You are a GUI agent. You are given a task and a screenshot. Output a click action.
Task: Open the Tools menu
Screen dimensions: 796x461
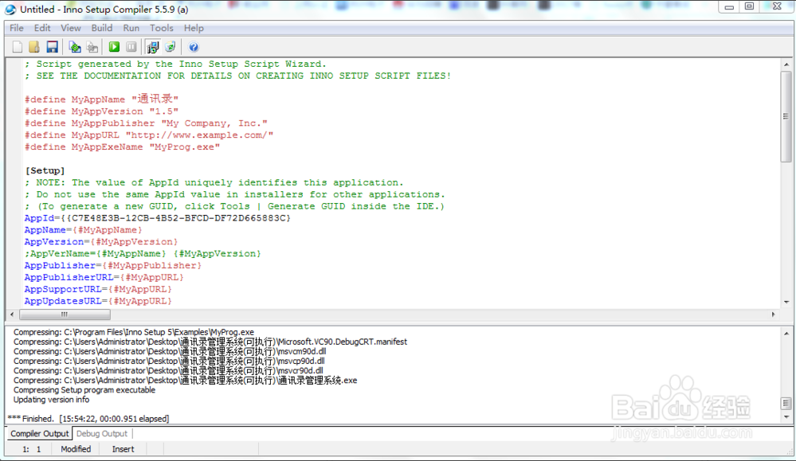(162, 28)
